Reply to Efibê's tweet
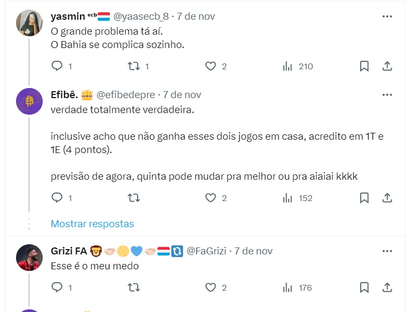This screenshot has height=312, width=420. click(x=57, y=198)
